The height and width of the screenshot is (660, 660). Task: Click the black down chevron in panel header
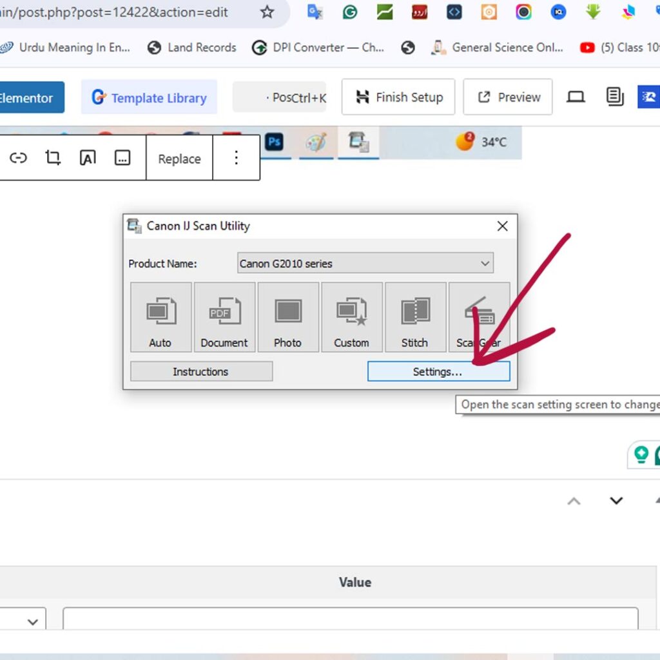coord(616,501)
